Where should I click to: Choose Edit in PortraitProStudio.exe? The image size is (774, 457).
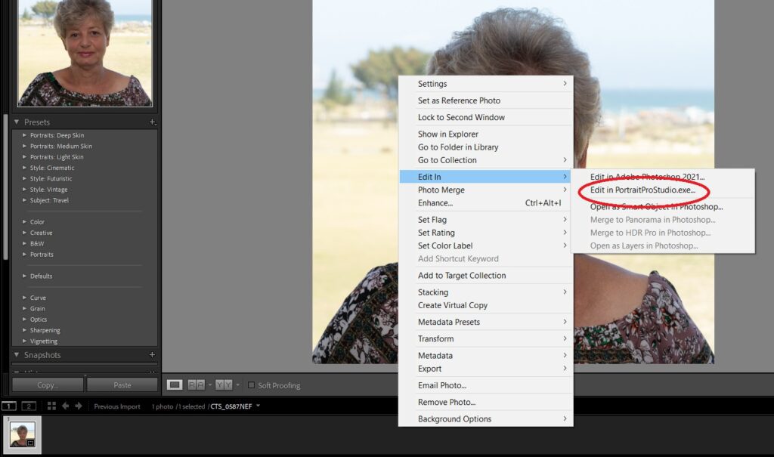tap(642, 190)
